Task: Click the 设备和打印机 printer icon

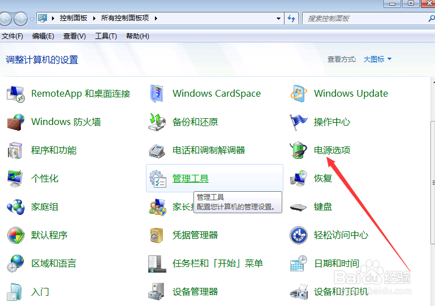Action: click(x=299, y=292)
